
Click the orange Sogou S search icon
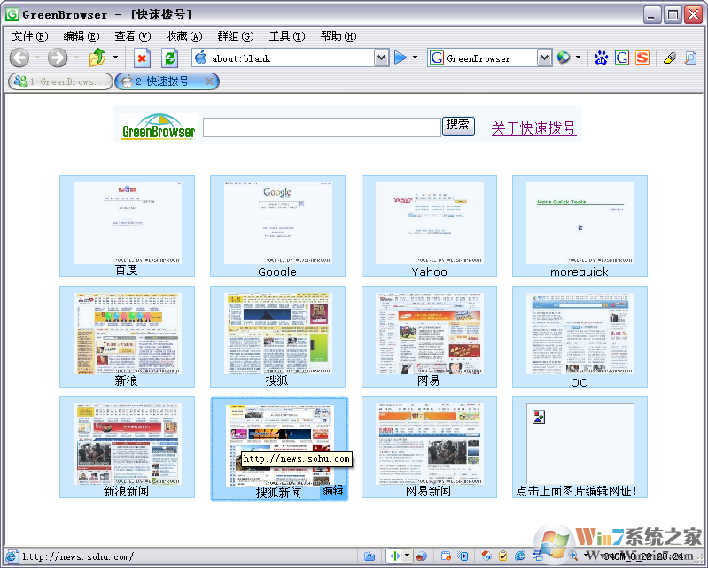pyautogui.click(x=642, y=58)
